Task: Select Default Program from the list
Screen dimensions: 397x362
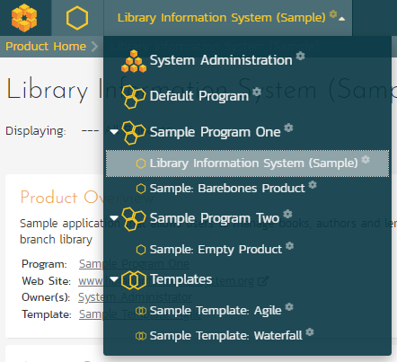Action: coord(199,96)
